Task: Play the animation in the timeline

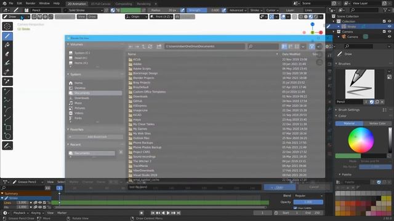Action: [168, 213]
